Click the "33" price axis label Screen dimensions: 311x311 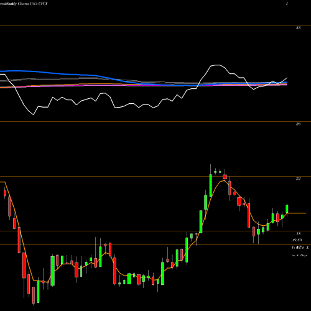pyautogui.click(x=298, y=28)
